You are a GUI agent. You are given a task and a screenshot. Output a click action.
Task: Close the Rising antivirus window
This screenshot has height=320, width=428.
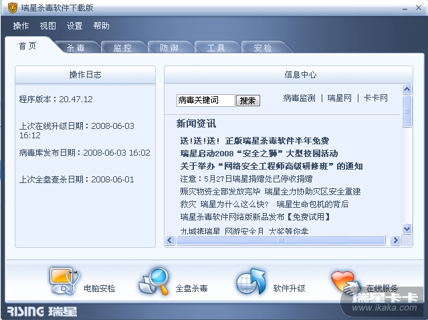[x=419, y=8]
